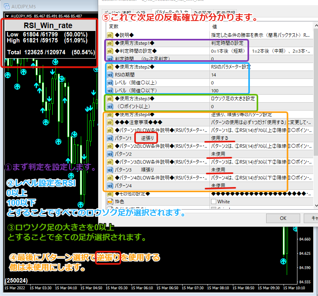Edit the 判定時間 (0=次足判定) value 0
This screenshot has height=296, width=318.
coord(261,59)
